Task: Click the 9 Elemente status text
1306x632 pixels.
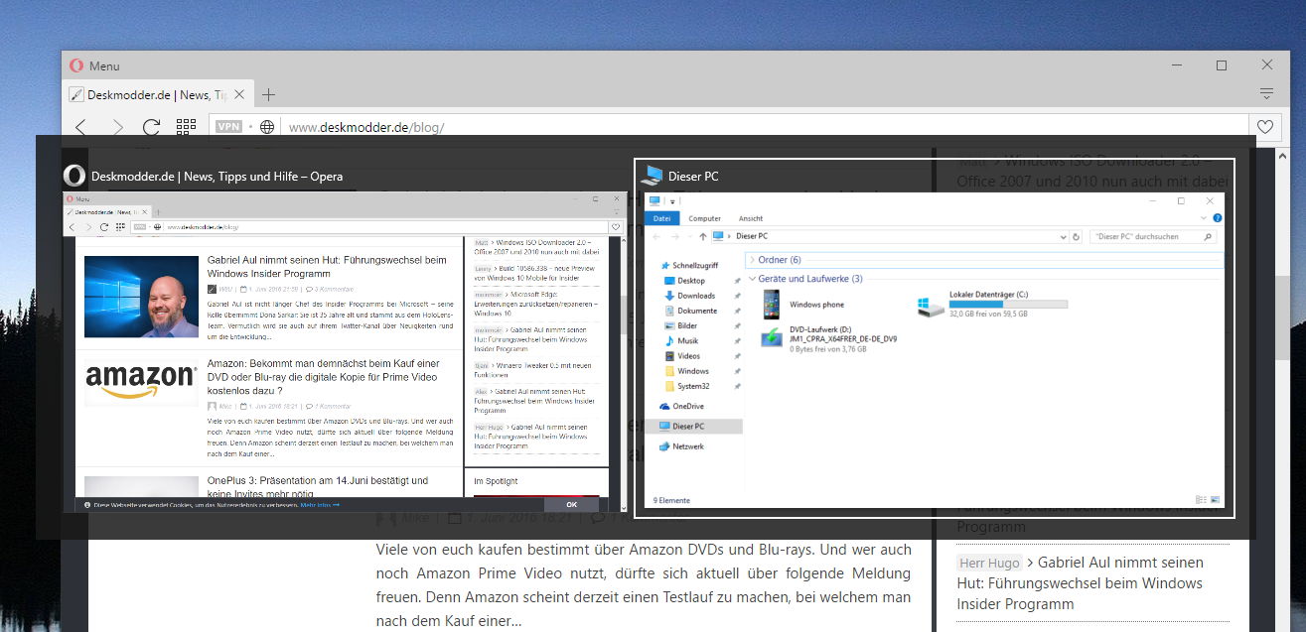Action: point(670,500)
